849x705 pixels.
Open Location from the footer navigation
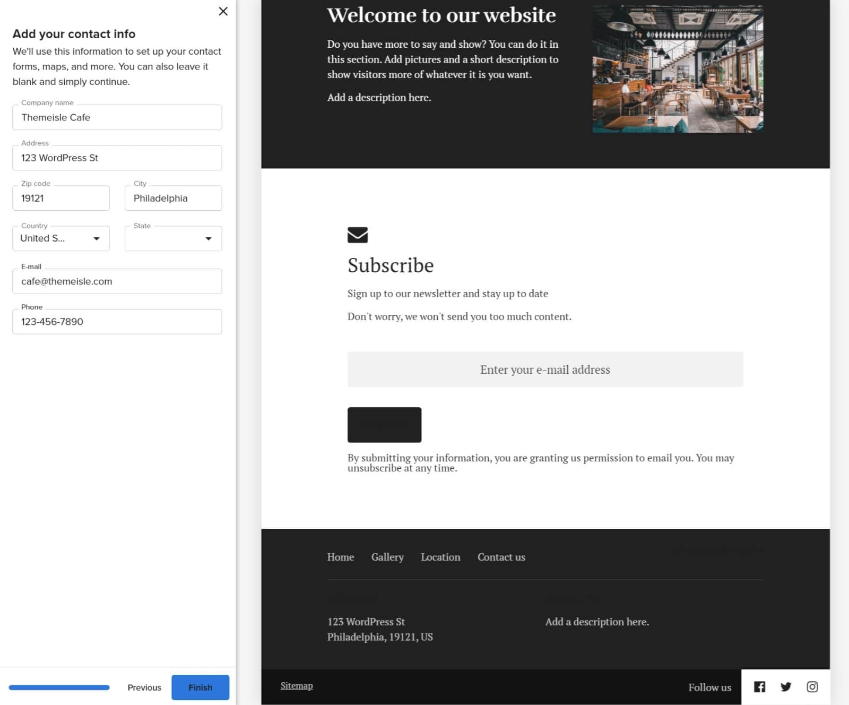[440, 557]
